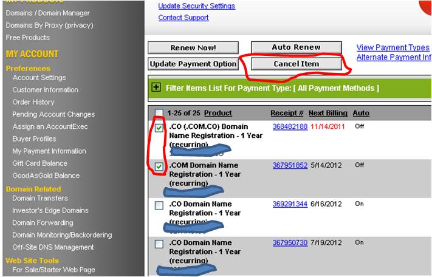Go to Order History in sidebar
Image resolution: width=432 pixels, height=277 pixels.
click(x=33, y=102)
